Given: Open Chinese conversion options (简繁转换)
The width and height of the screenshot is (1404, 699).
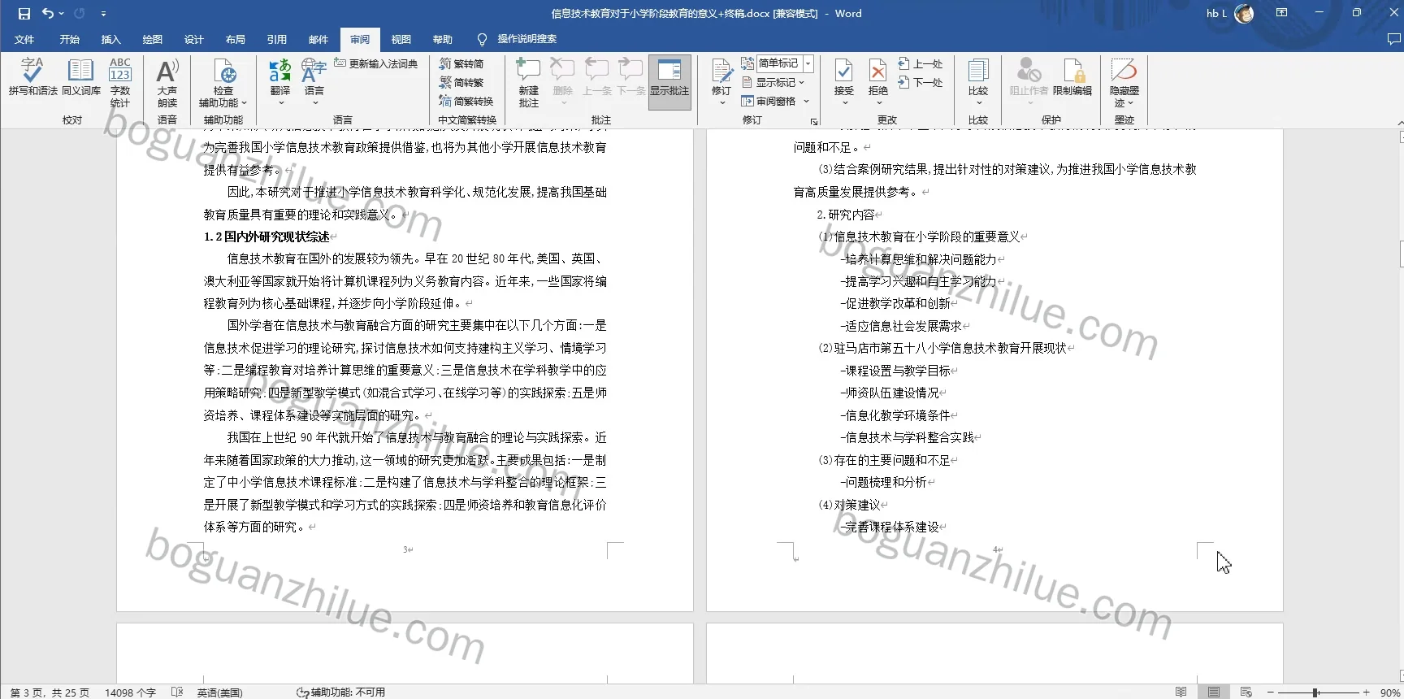Looking at the screenshot, I should [466, 102].
